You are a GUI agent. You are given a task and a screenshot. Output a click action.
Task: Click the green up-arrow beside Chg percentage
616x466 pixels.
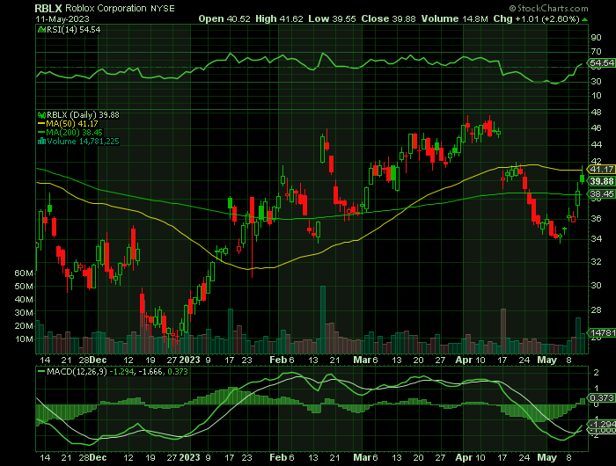tap(585, 19)
